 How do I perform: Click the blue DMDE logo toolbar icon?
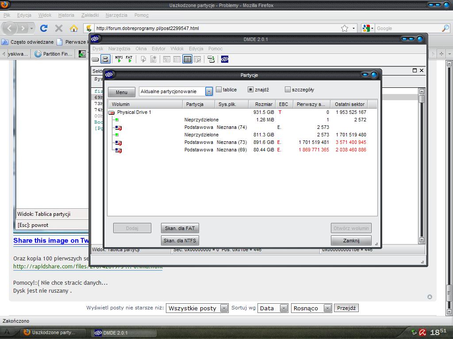[x=224, y=60]
